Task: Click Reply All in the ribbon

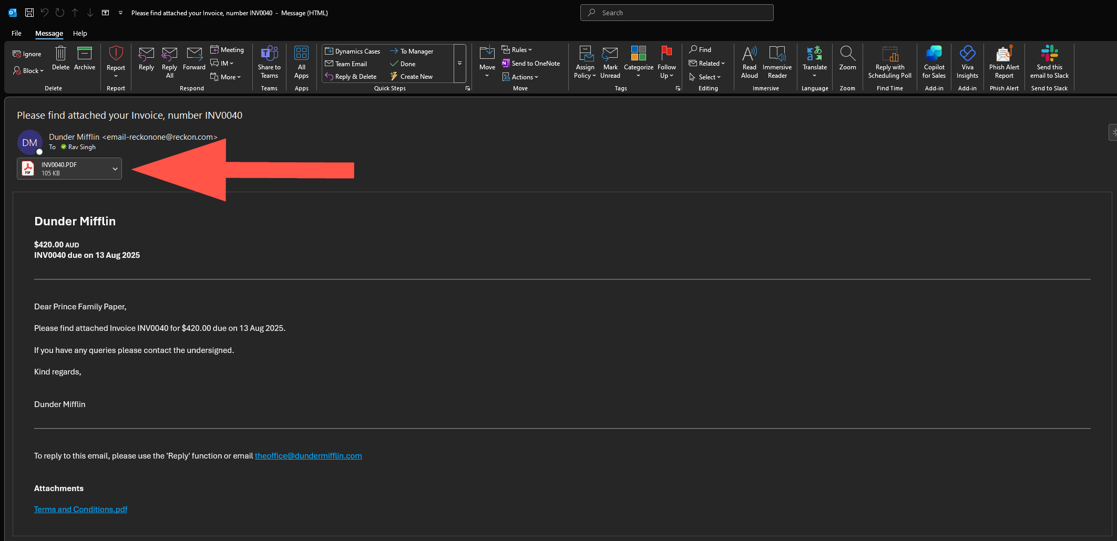Action: (169, 63)
